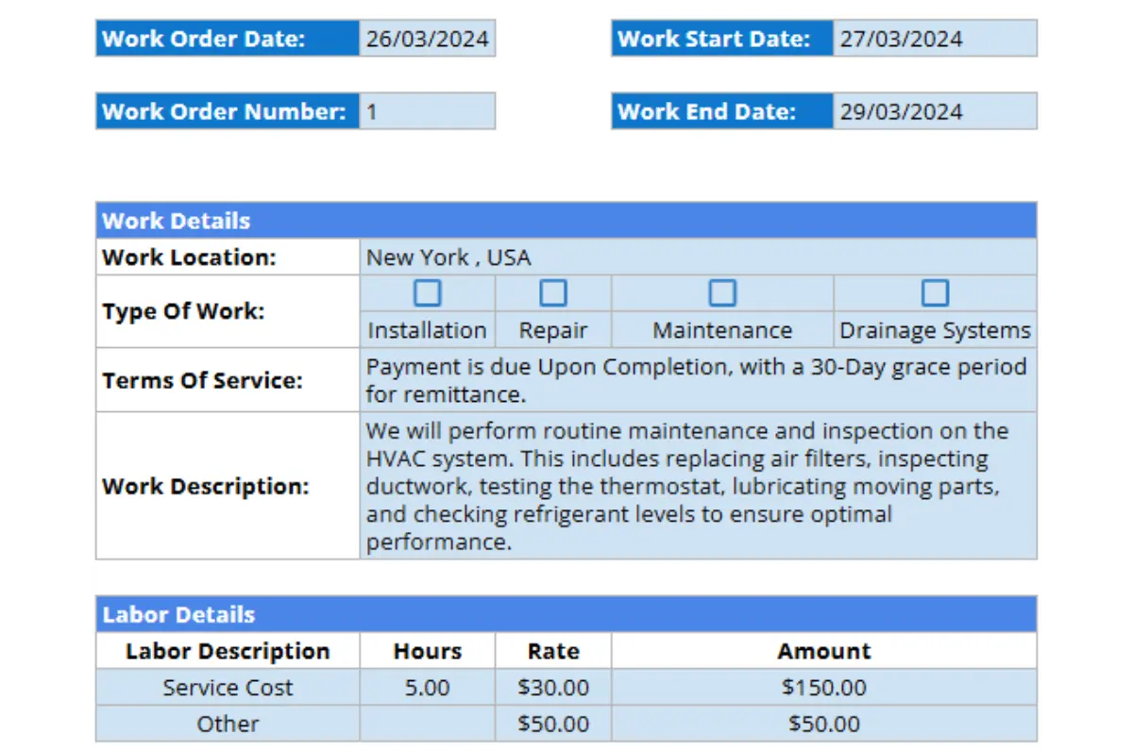Image resolution: width=1133 pixels, height=749 pixels.
Task: Check the Installation checkbox
Action: click(x=428, y=293)
